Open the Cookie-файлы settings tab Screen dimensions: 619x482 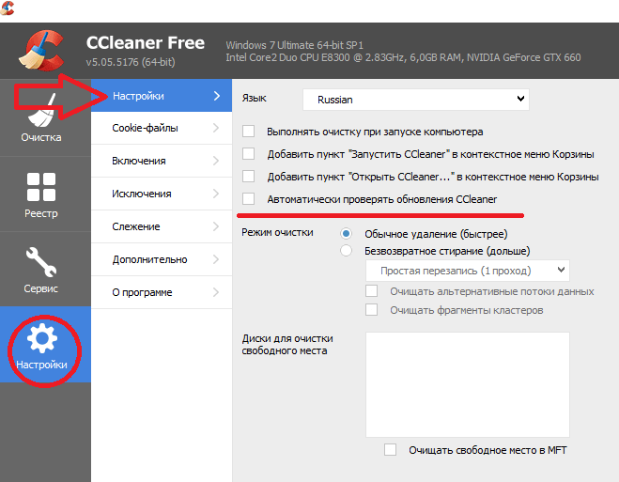(x=162, y=128)
